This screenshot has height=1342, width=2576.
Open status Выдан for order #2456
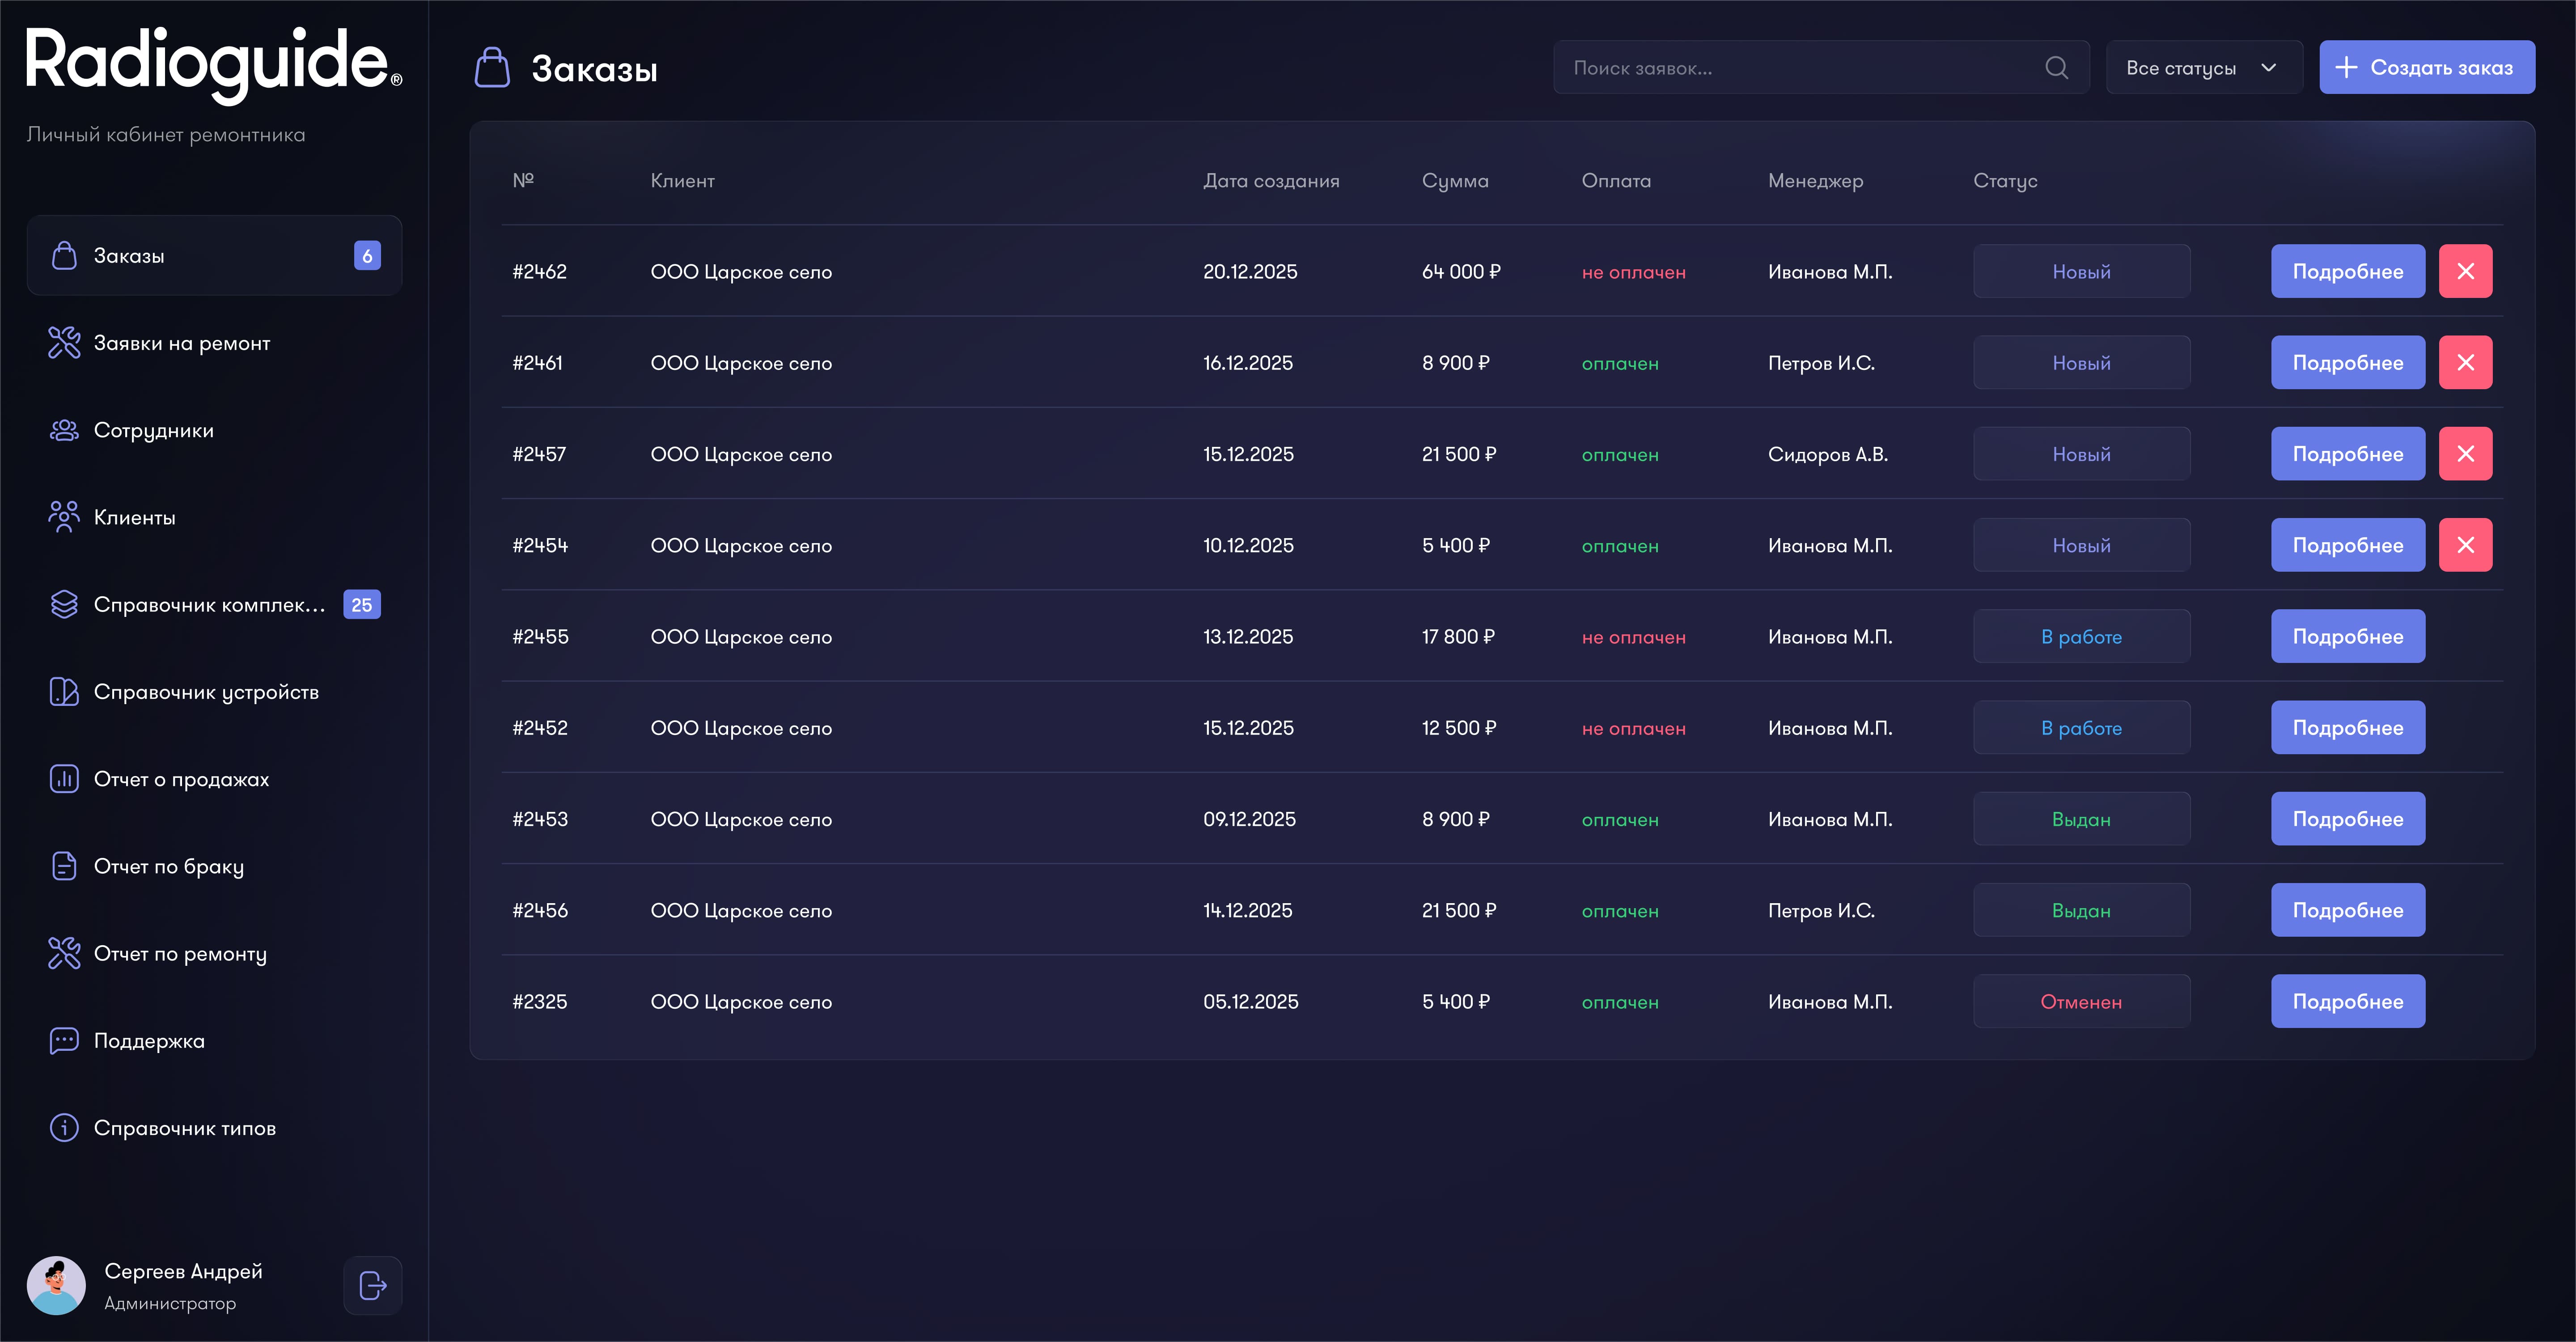2081,910
